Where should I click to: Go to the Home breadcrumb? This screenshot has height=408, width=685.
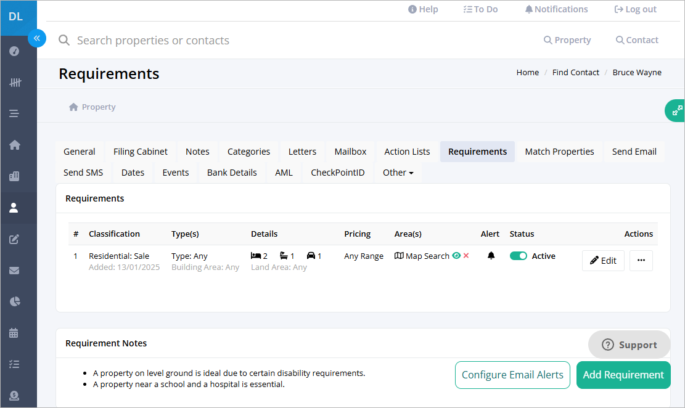pos(528,73)
